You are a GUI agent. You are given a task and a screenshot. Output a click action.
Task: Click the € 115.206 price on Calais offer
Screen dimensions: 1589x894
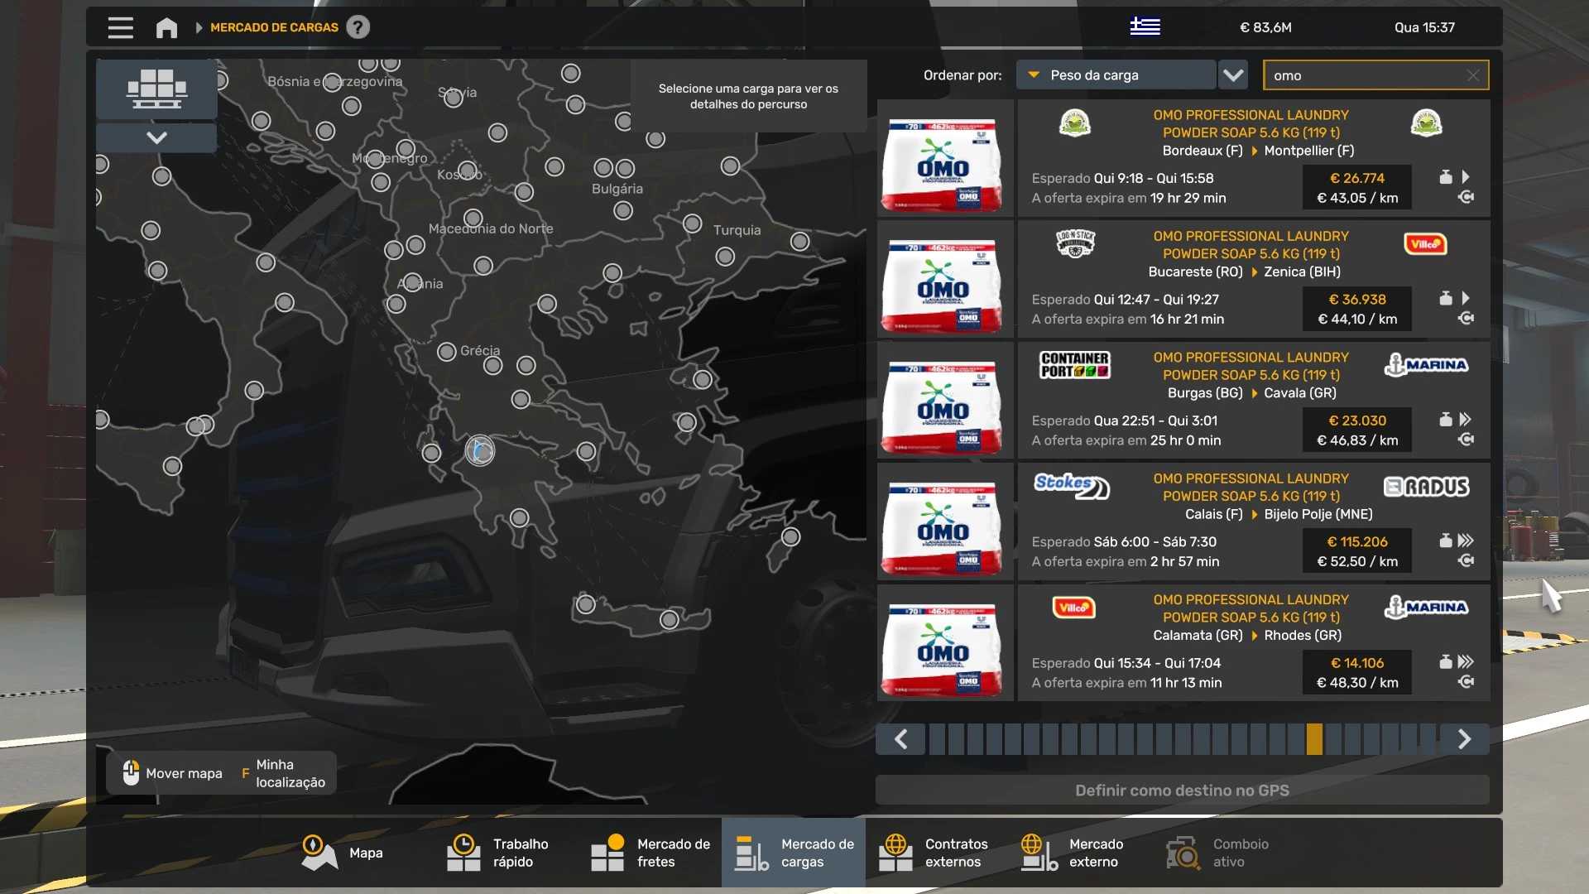tap(1357, 541)
